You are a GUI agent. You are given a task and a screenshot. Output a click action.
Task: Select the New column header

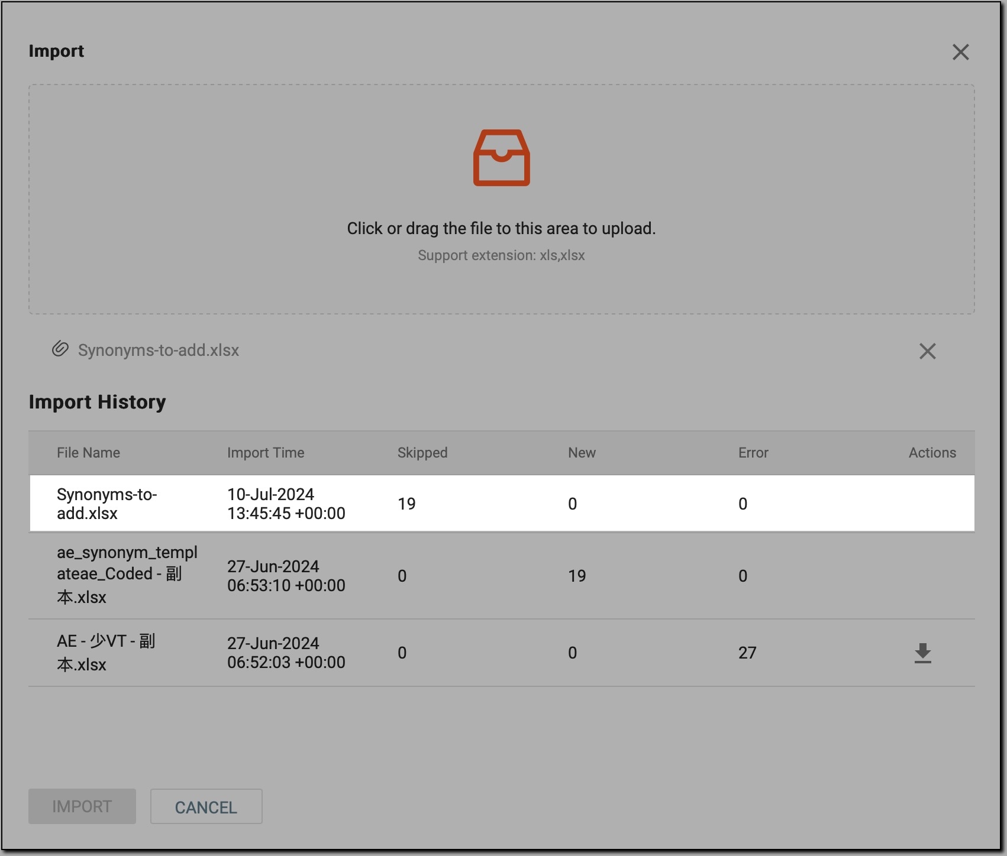click(x=582, y=453)
